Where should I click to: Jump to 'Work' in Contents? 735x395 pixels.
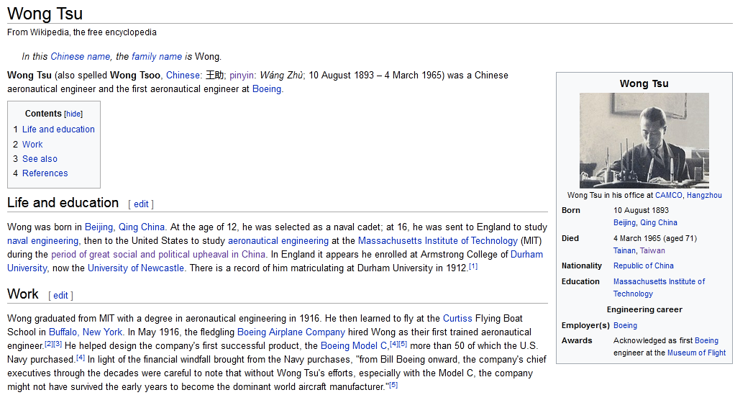32,144
